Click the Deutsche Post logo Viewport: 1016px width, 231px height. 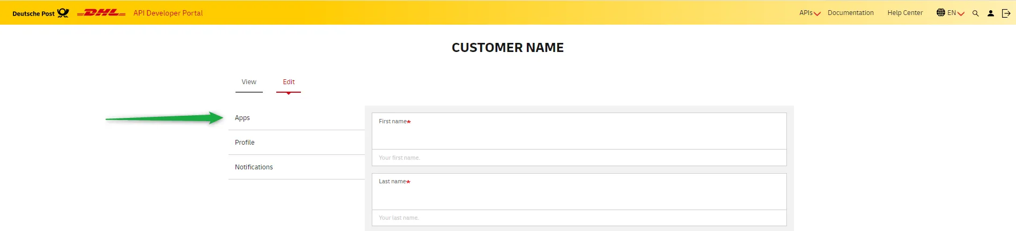coord(41,13)
